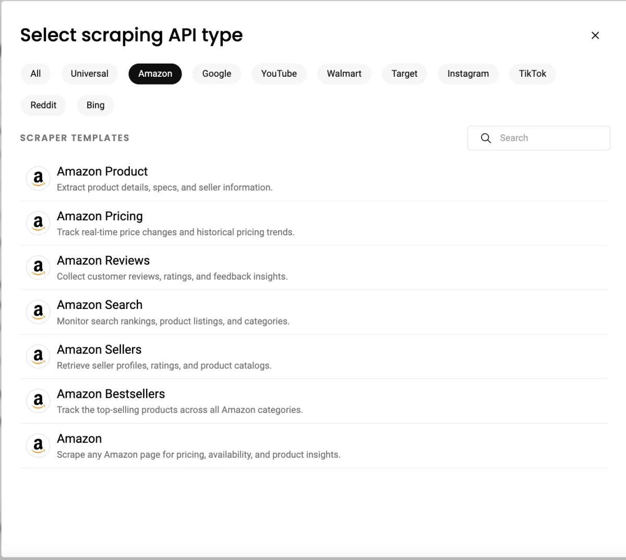This screenshot has width=626, height=560.
Task: Click 'Monitor search rankings' description text
Action: tap(173, 321)
